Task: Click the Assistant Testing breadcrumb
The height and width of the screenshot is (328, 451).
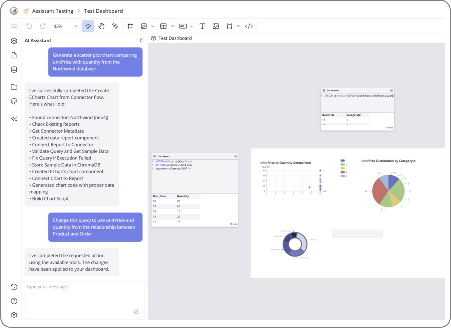Action: [x=53, y=11]
